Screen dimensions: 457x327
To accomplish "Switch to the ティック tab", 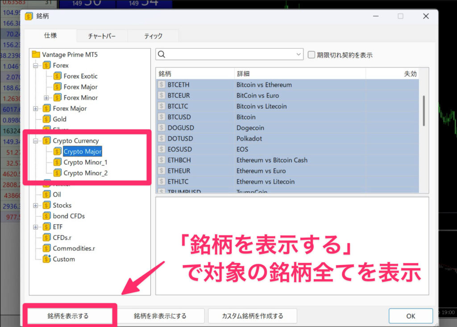I will pyautogui.click(x=154, y=35).
